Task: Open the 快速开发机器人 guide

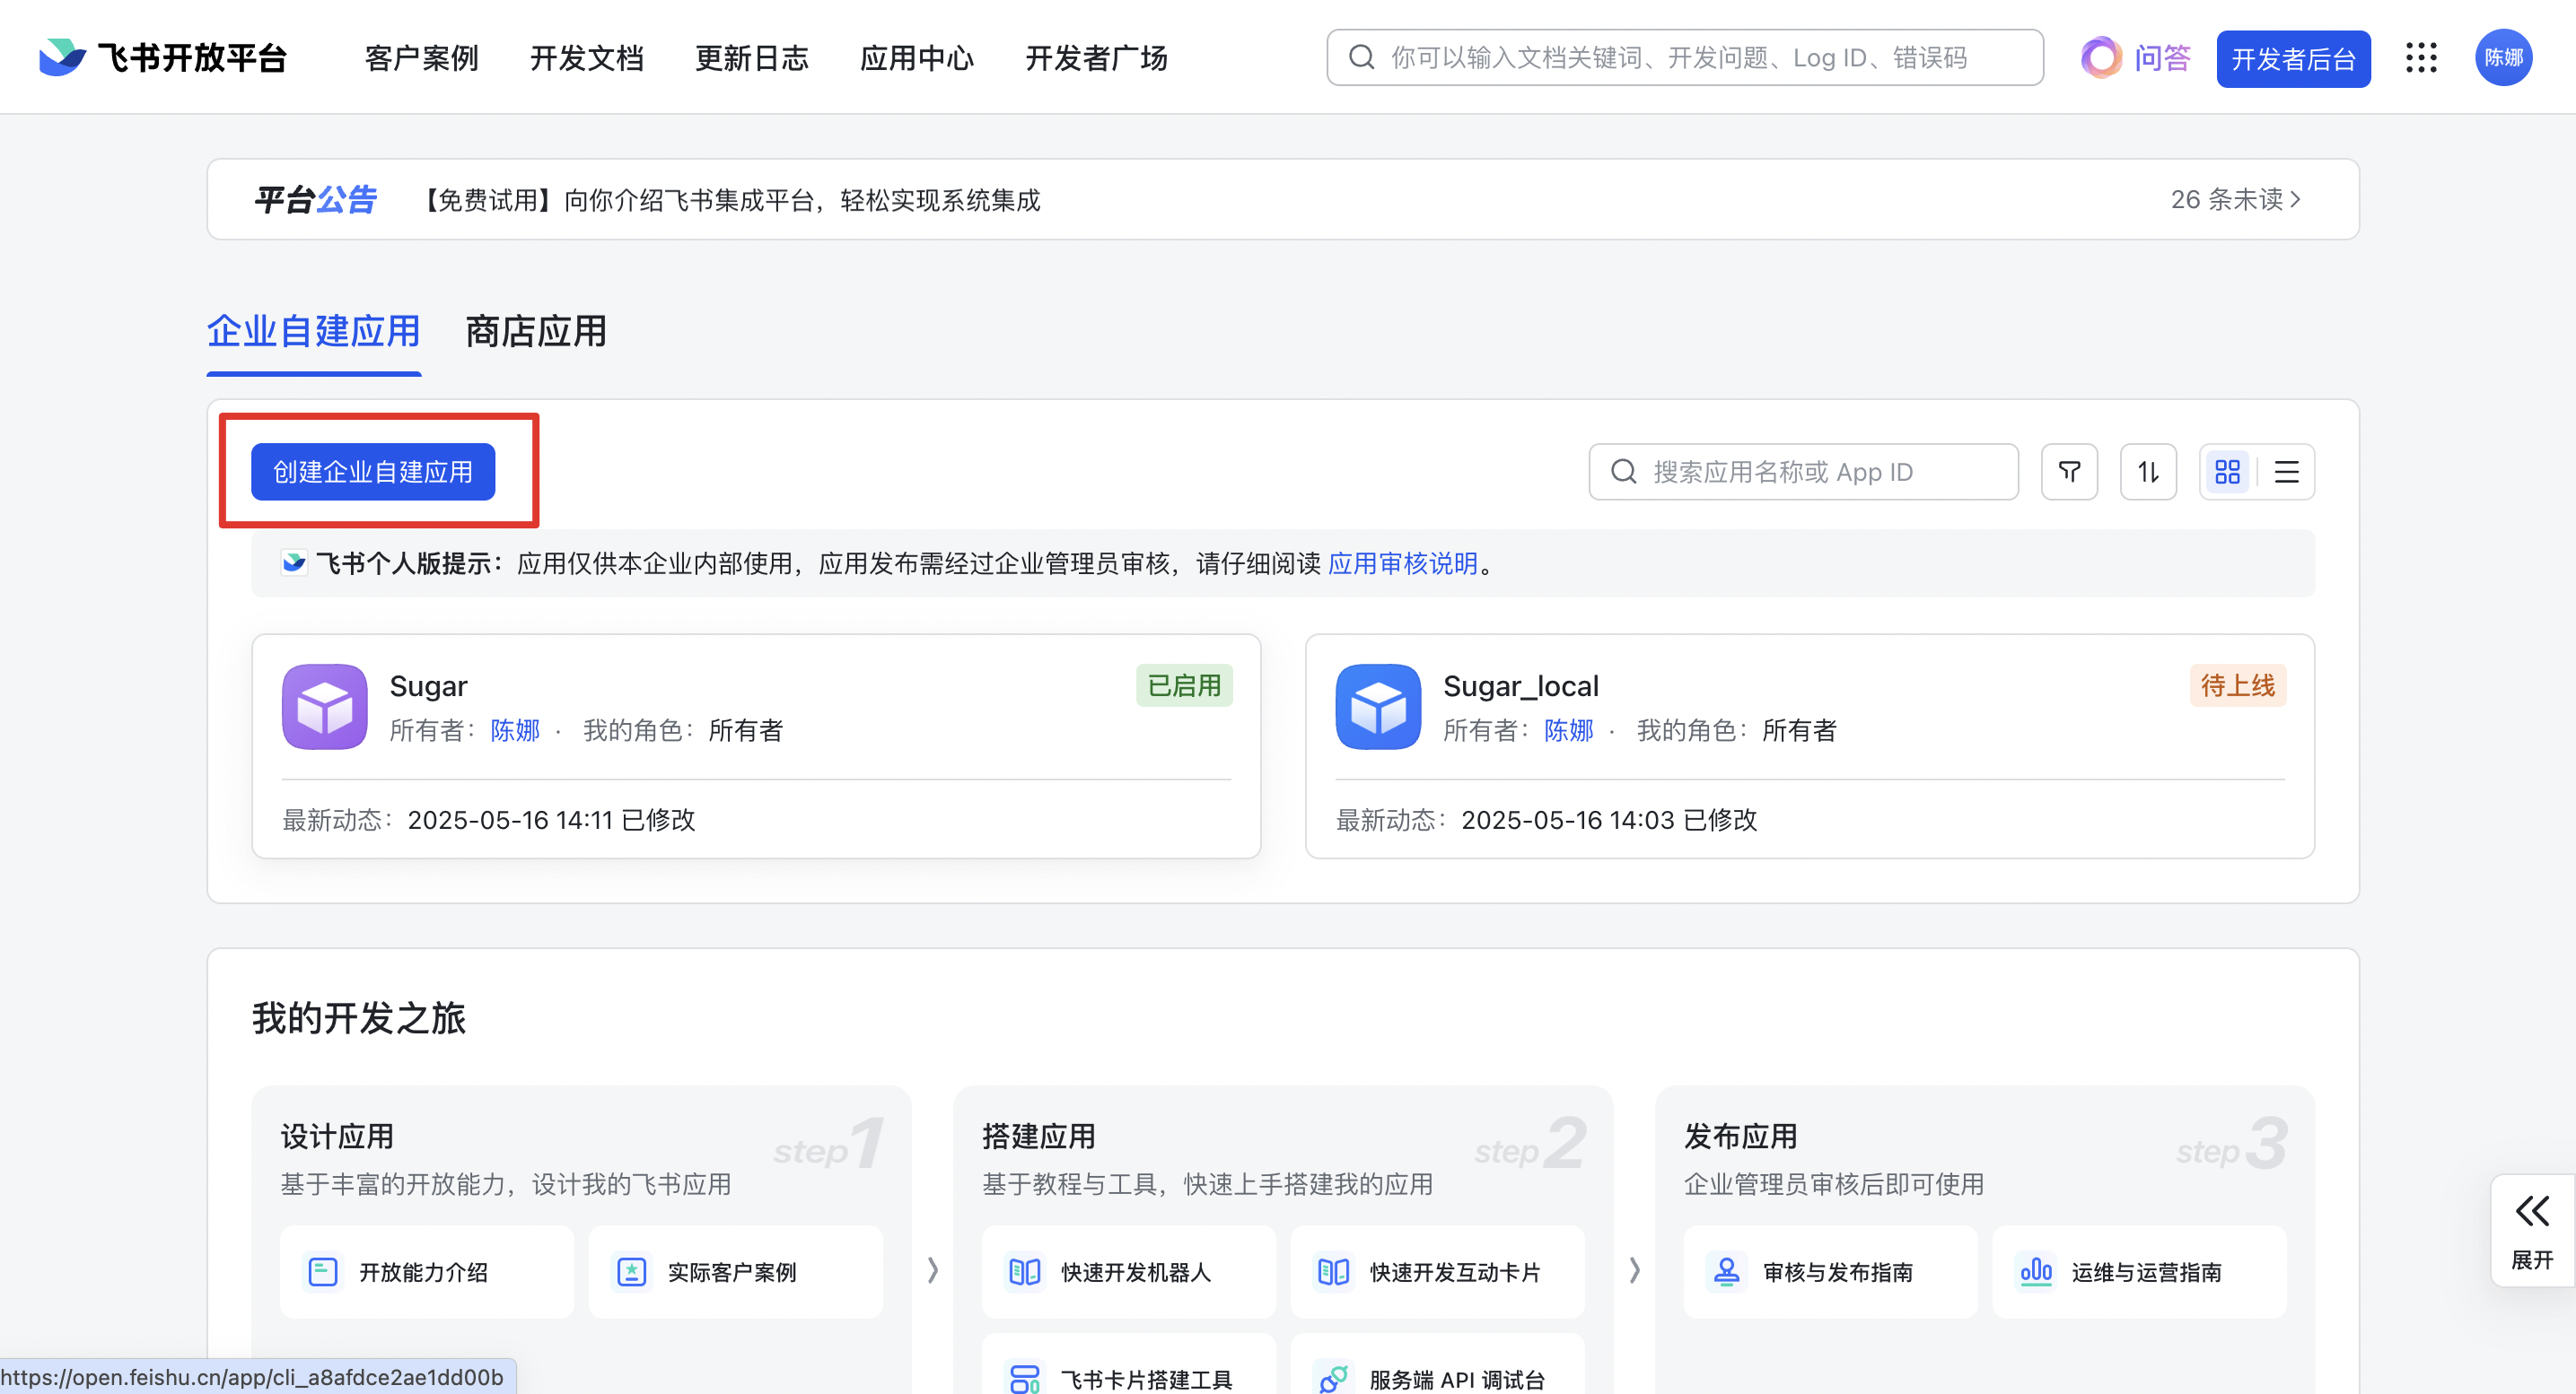Action: tap(1129, 1271)
